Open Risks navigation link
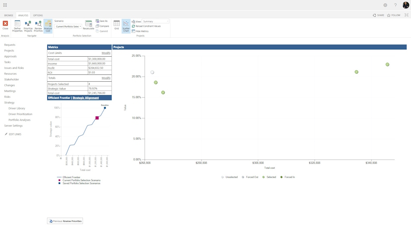The image size is (411, 231). (7, 97)
